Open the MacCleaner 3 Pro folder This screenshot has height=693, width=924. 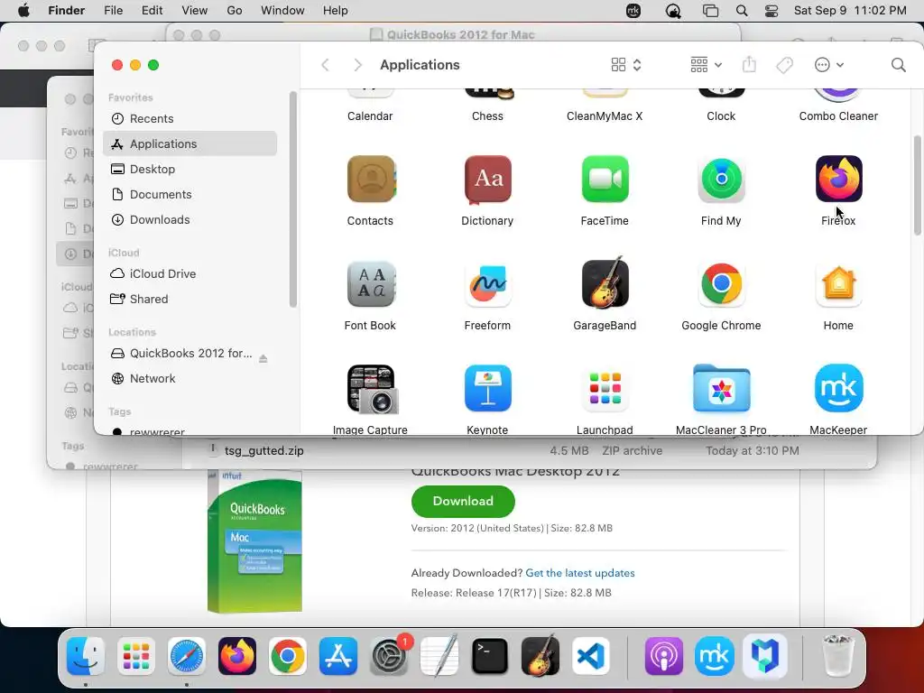pos(721,388)
